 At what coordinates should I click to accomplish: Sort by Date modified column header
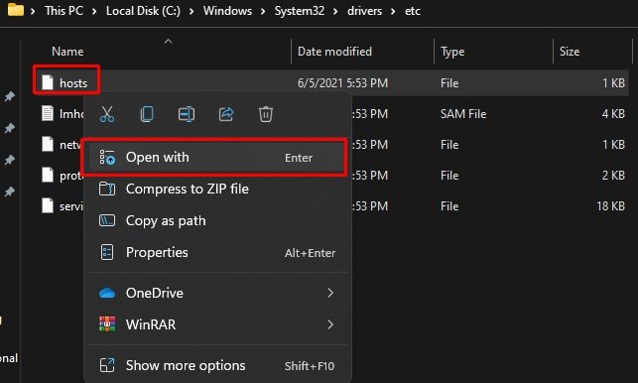tap(334, 52)
